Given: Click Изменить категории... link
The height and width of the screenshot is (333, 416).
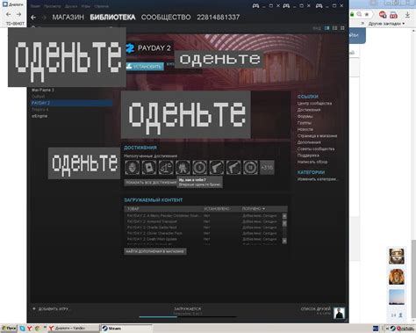Looking at the screenshot, I should pos(318,179).
